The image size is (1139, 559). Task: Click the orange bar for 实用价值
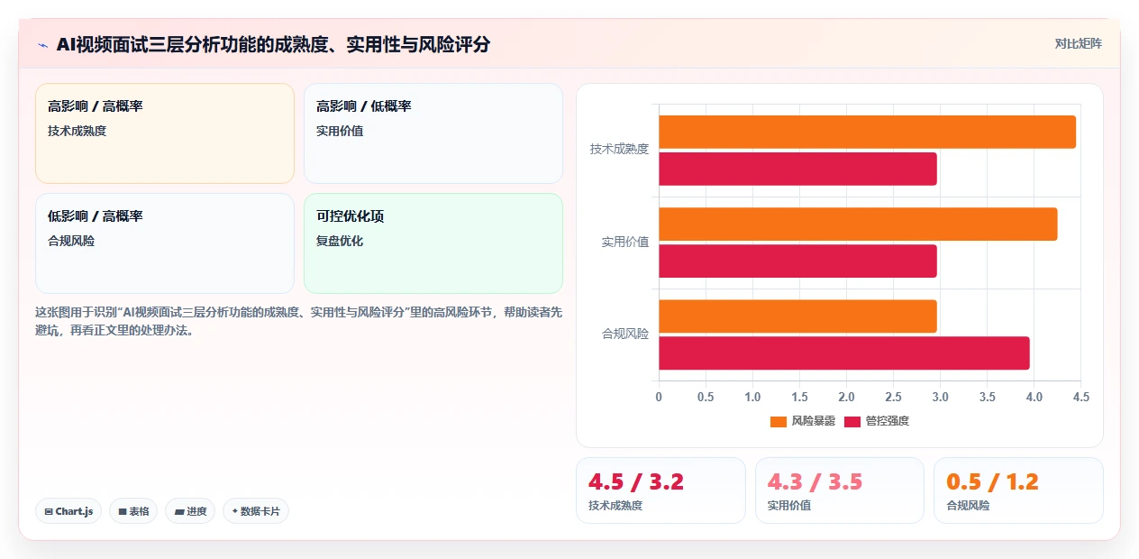coord(858,224)
